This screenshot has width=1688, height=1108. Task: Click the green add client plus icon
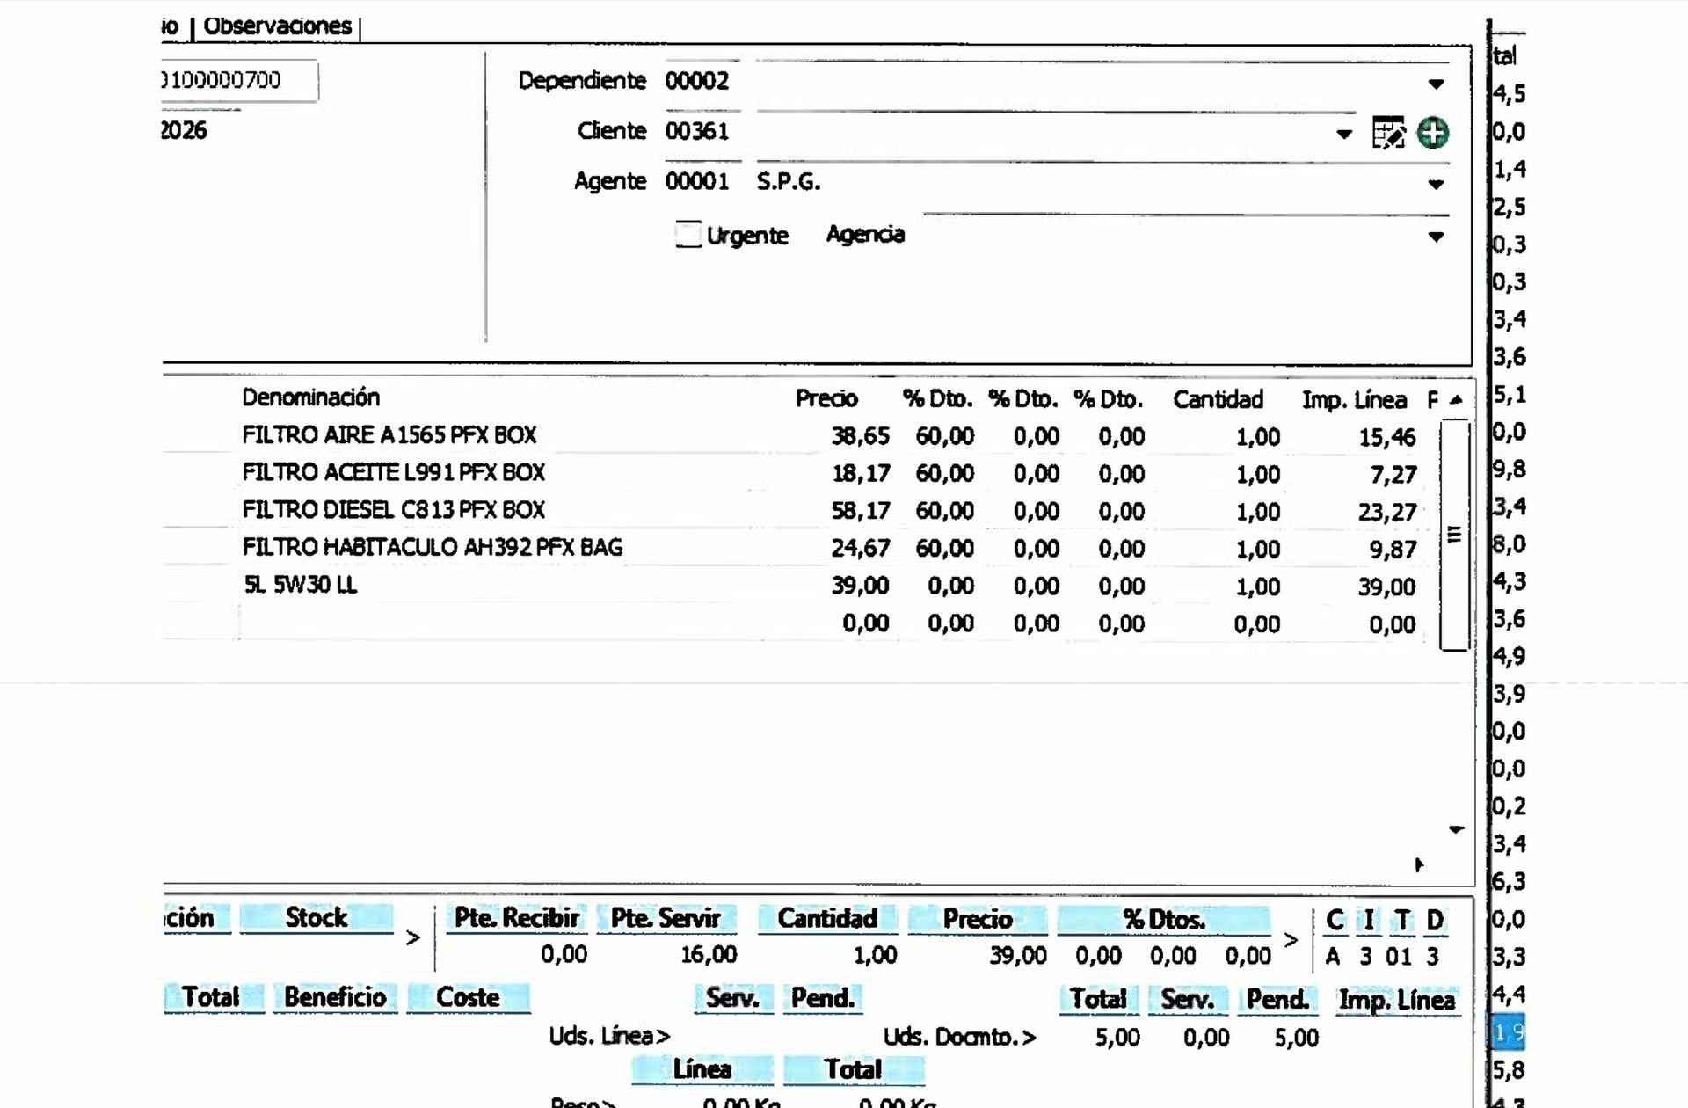pos(1433,133)
